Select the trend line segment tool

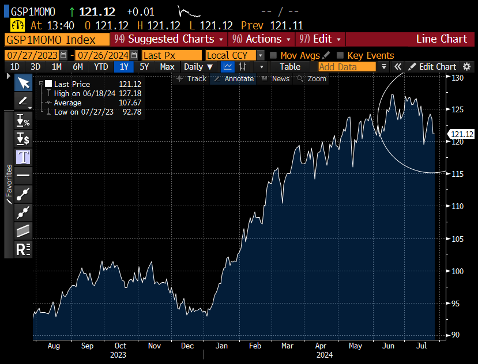(x=24, y=194)
